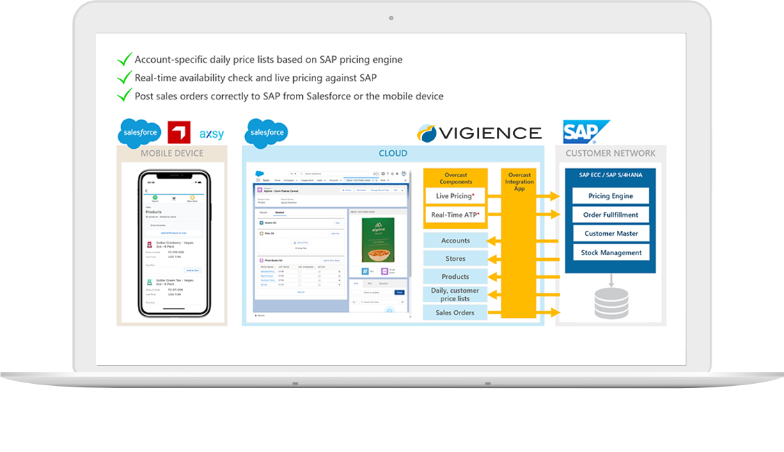Click the purple MSRP icon below the cereal image

(x=384, y=271)
